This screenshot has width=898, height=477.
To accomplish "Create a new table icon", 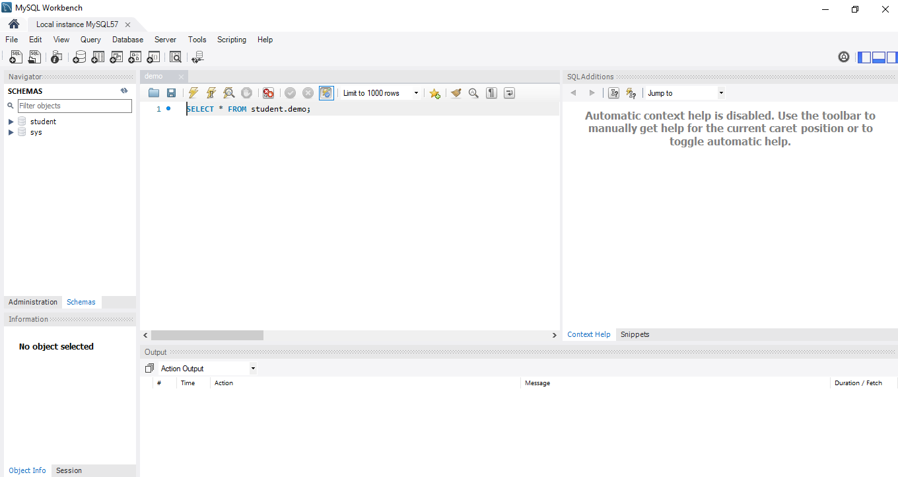I will tap(98, 57).
